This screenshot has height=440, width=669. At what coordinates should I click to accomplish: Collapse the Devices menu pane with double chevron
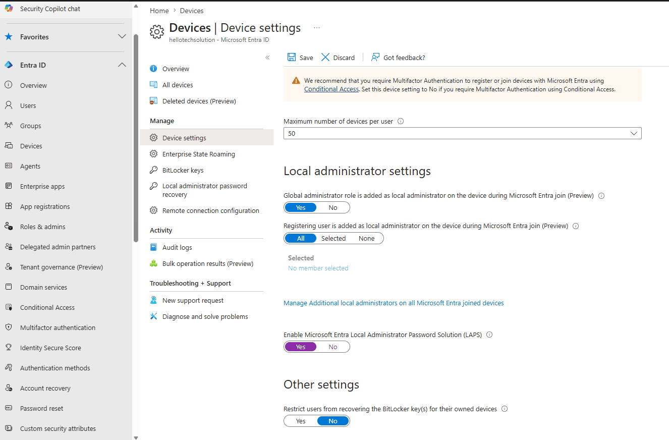click(x=267, y=58)
